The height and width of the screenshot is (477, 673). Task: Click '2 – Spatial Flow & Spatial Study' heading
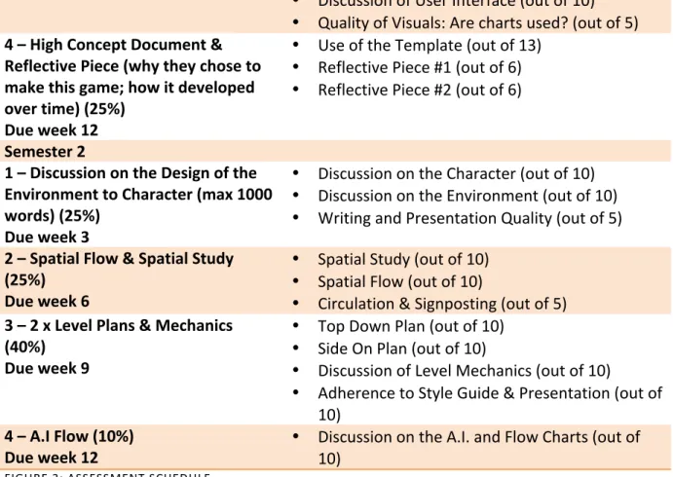pos(119,259)
